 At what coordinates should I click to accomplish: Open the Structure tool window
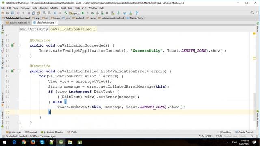[2, 46]
